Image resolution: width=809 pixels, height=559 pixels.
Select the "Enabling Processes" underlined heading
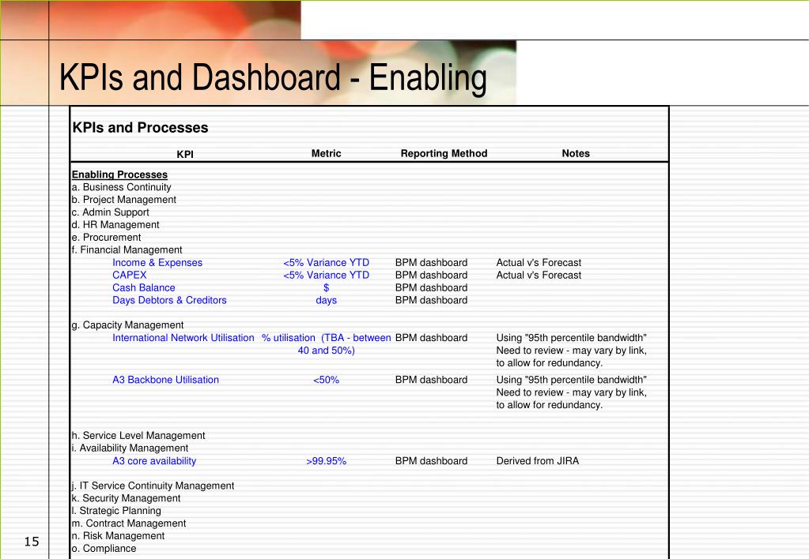point(119,174)
